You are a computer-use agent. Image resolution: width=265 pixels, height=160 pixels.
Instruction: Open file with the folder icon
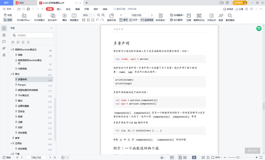[x=19, y=9]
